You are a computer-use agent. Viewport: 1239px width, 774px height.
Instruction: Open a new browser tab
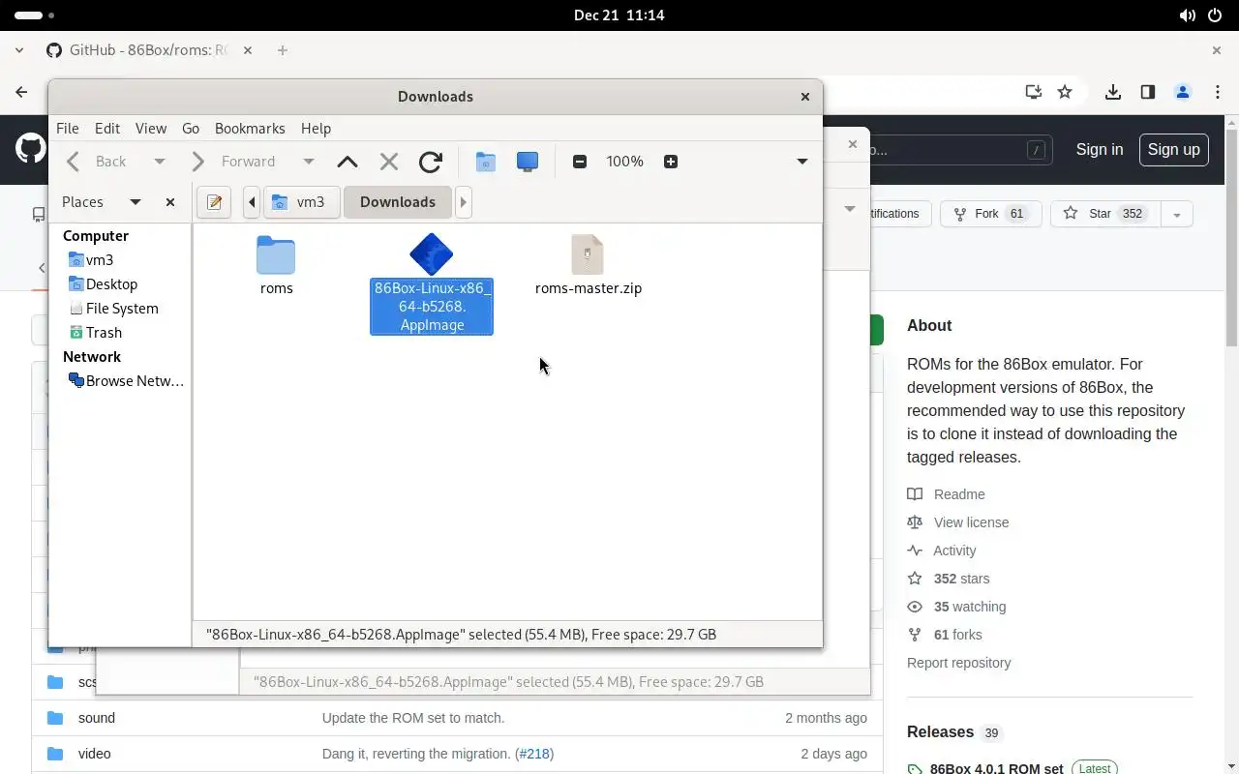283,50
